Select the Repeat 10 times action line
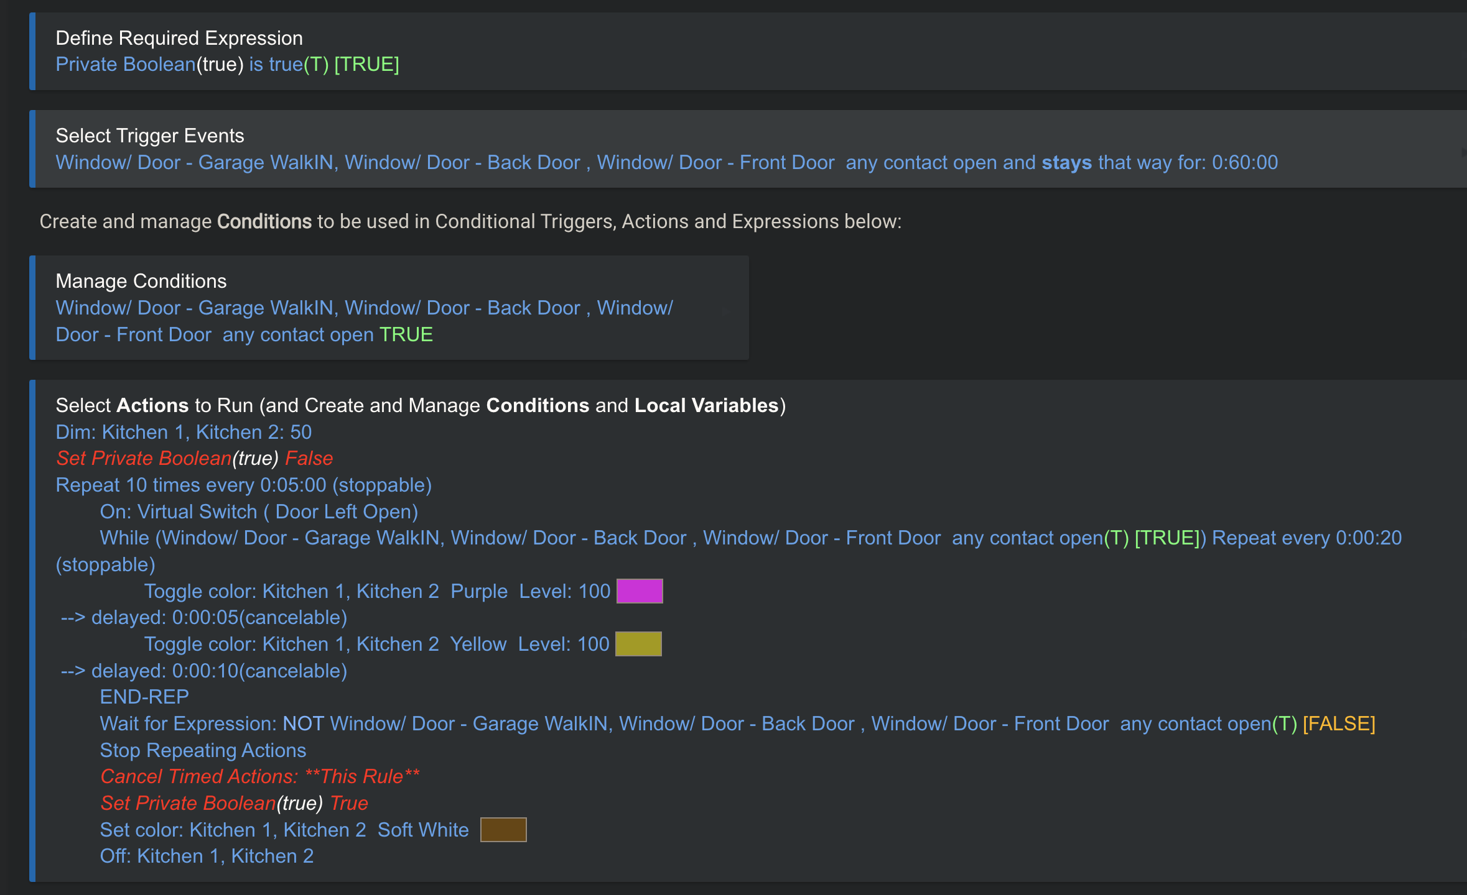Screen dimensions: 1467x895 point(243,485)
